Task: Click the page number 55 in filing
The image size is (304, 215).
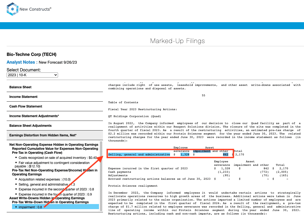Action: (x=203, y=95)
